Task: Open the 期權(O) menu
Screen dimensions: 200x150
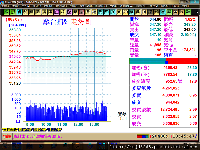Action: coord(48,6)
